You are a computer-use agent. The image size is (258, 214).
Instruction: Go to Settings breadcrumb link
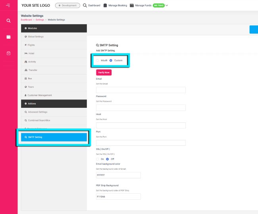(x=39, y=19)
